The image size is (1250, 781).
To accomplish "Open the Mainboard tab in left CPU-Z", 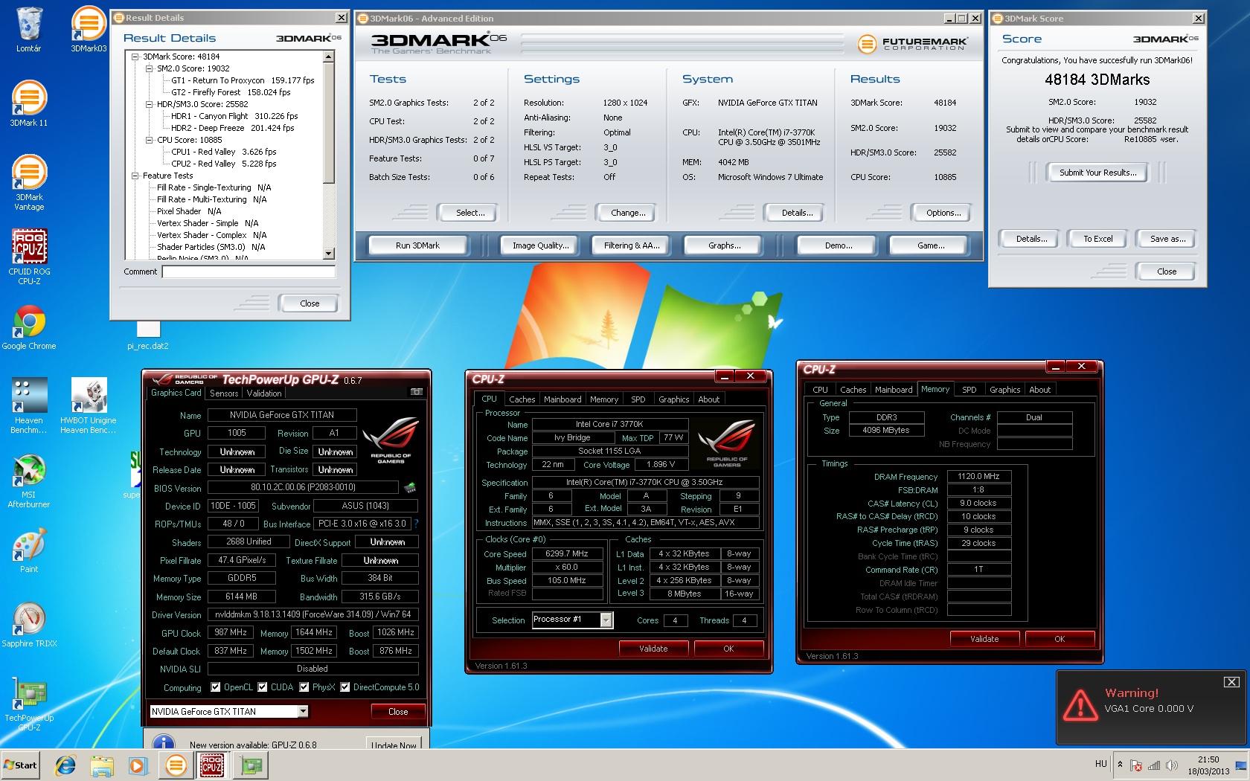I will [562, 399].
